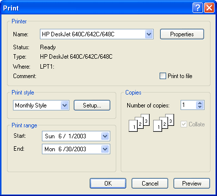Close the Print dialog with X
Screen dimensions: 217x196
(209, 8)
